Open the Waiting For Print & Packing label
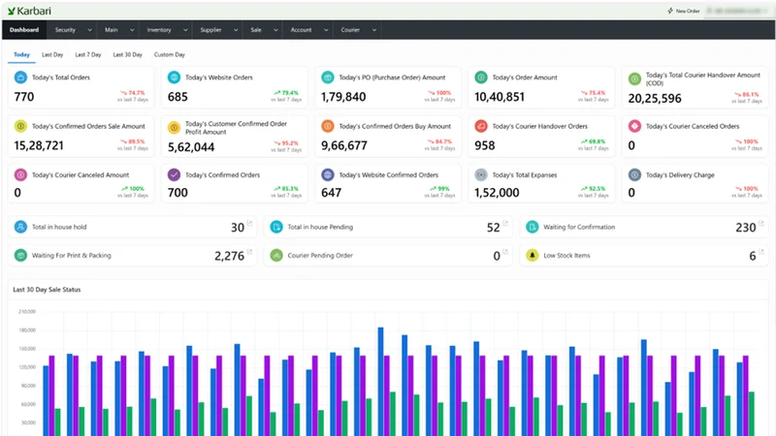The width and height of the screenshot is (776, 436). click(72, 255)
